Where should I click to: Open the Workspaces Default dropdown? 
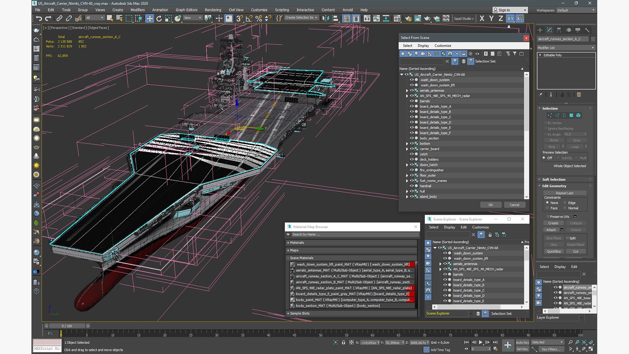tap(576, 10)
